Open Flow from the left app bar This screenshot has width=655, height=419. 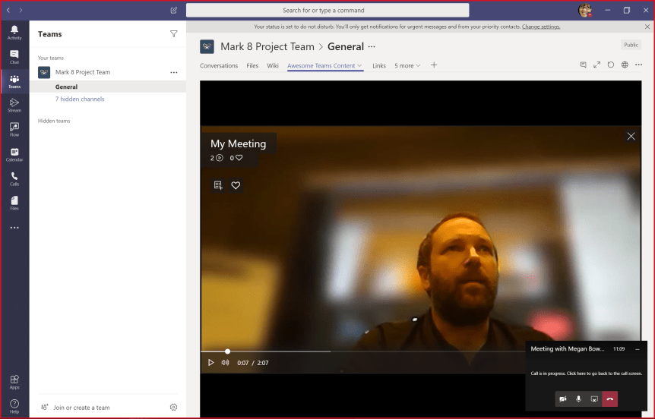(x=14, y=130)
